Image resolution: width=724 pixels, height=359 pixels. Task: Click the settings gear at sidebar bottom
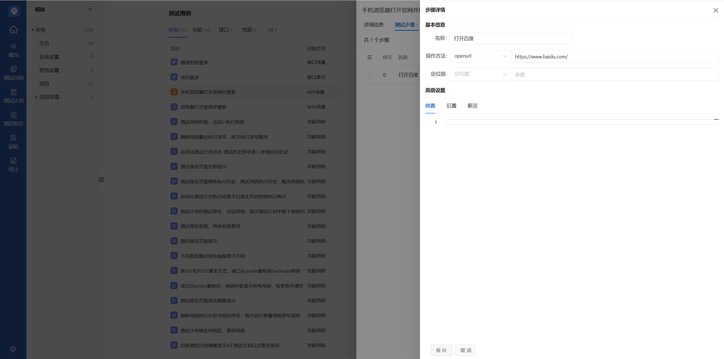point(13,349)
